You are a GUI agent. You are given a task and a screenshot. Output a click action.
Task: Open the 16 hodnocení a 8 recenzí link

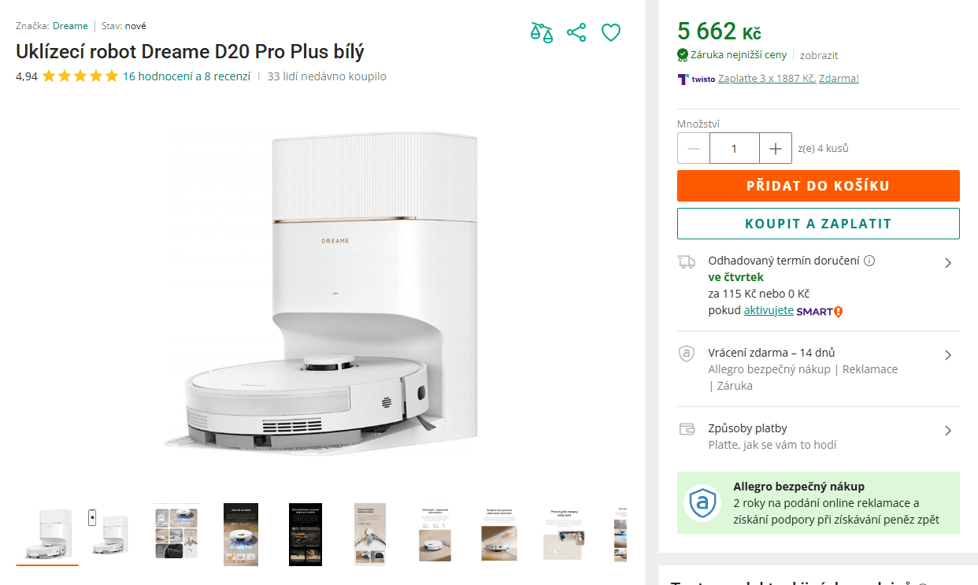pos(187,76)
